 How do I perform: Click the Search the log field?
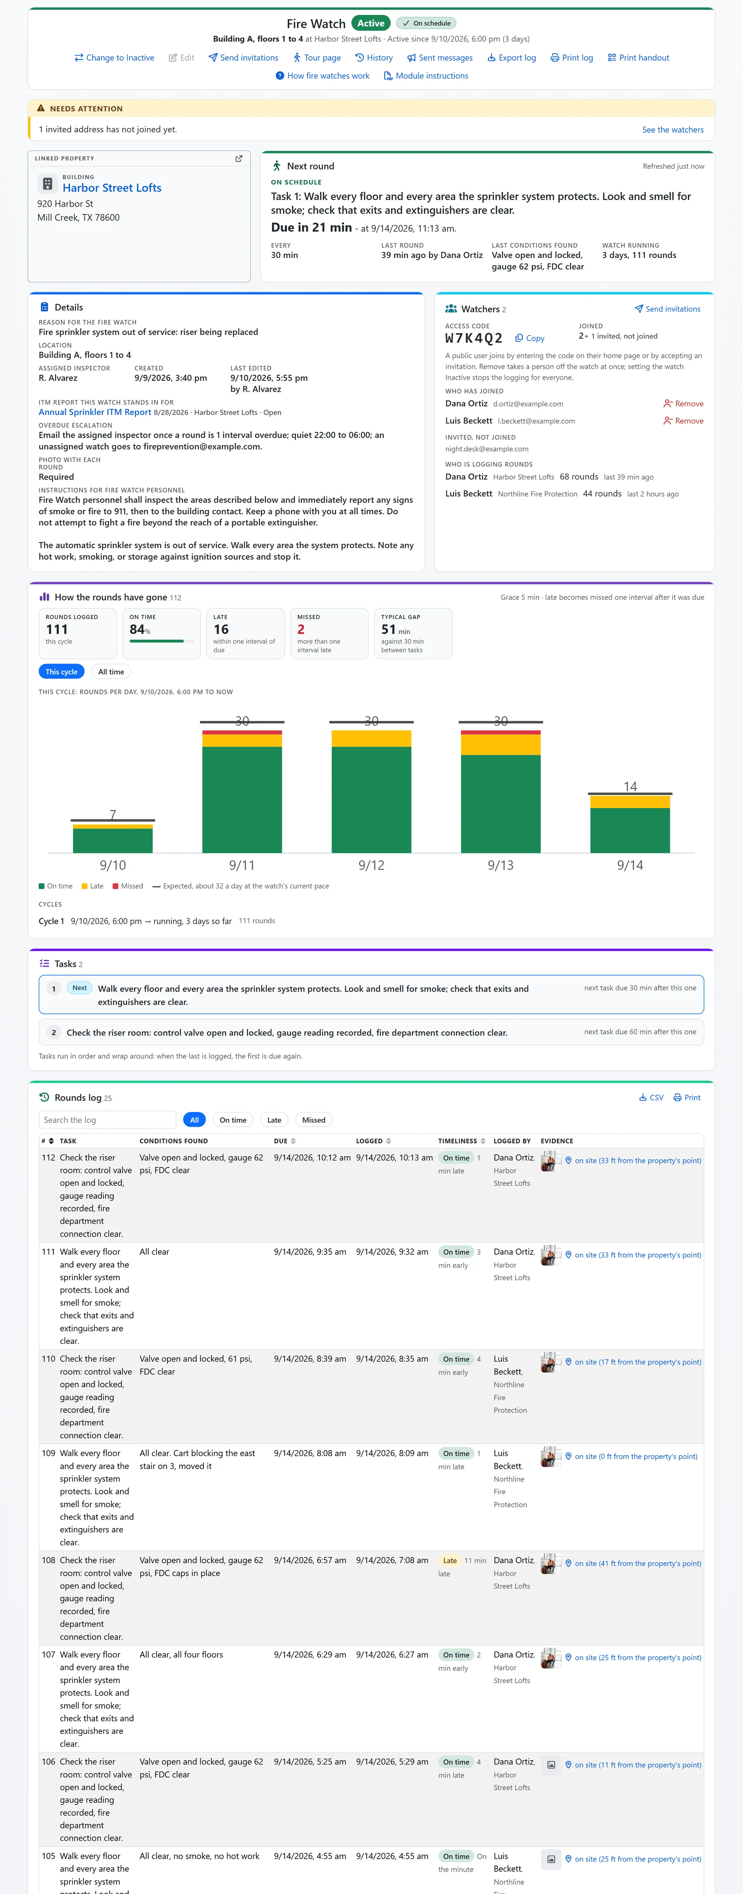point(107,1120)
